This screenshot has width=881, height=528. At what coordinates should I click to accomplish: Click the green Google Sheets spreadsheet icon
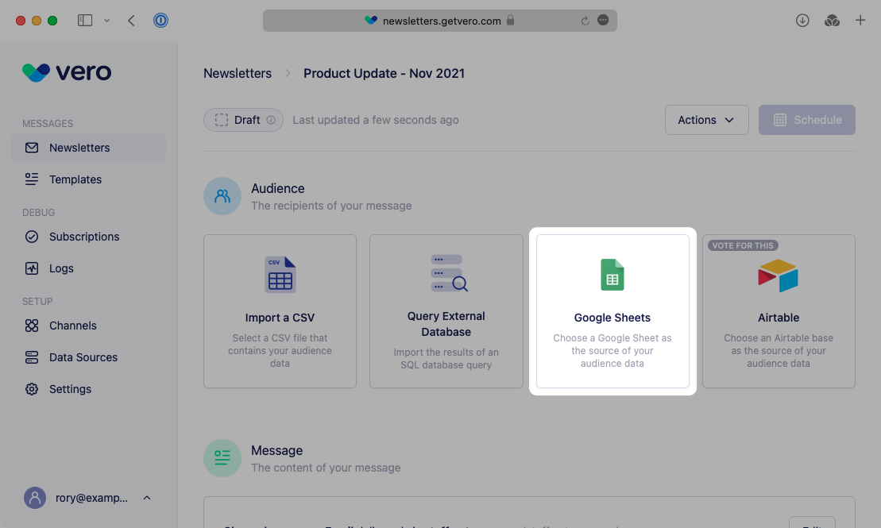click(x=612, y=275)
